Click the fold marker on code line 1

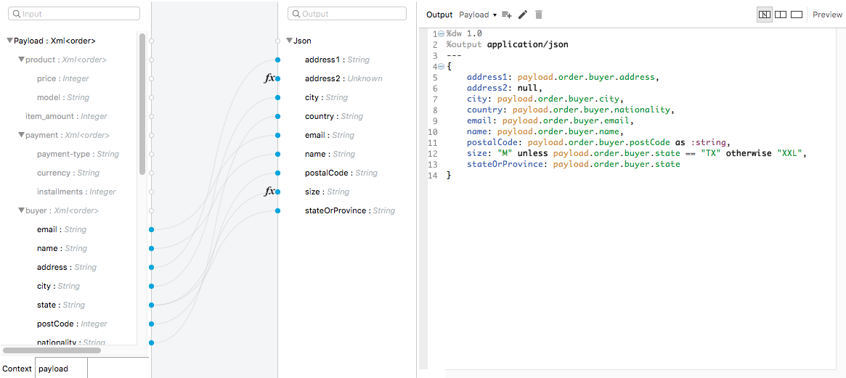442,34
